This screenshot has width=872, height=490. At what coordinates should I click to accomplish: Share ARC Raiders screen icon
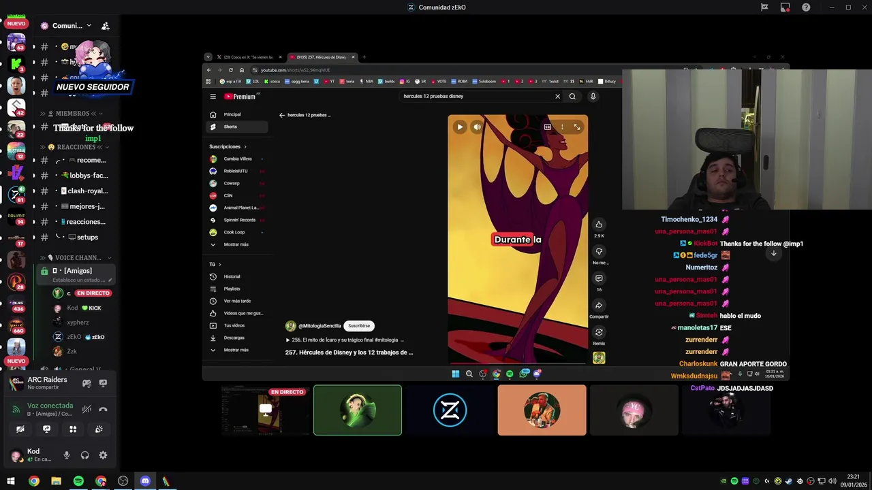pos(103,383)
